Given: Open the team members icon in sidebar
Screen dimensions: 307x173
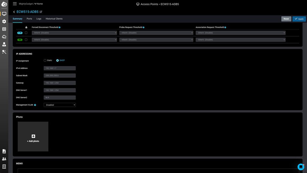Looking at the screenshot, I should pos(4,159).
